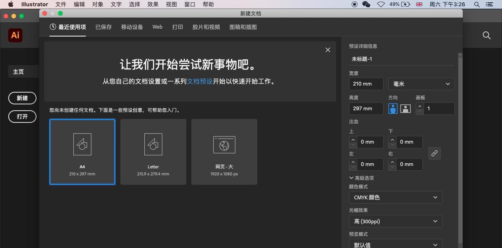This screenshot has height=248, width=502.
Task: Open the 对象 menu
Action: (98, 4)
